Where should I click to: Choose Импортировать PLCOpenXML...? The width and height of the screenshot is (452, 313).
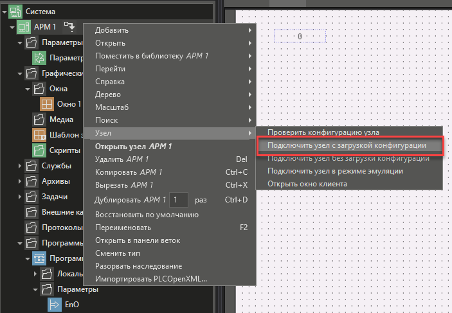pyautogui.click(x=170, y=279)
